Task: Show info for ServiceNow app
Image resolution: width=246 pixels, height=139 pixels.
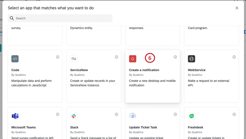Action: pos(116,57)
